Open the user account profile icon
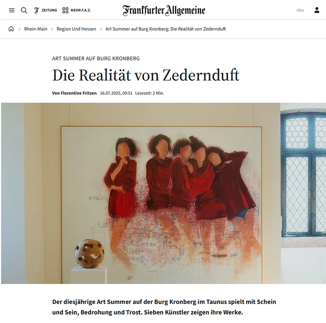The image size is (326, 323). tap(316, 10)
